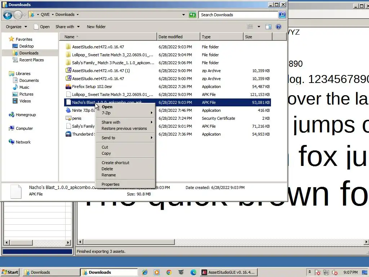Open the media player taskbar icon

click(x=157, y=272)
